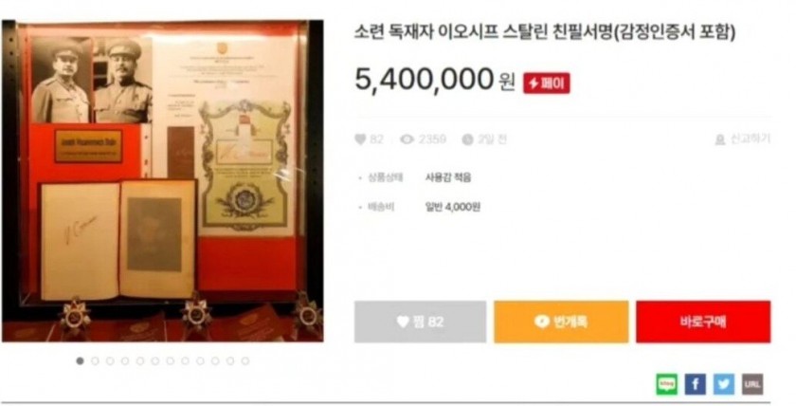796x406 pixels.
Task: Select the sixth image carousel dot
Action: click(154, 360)
